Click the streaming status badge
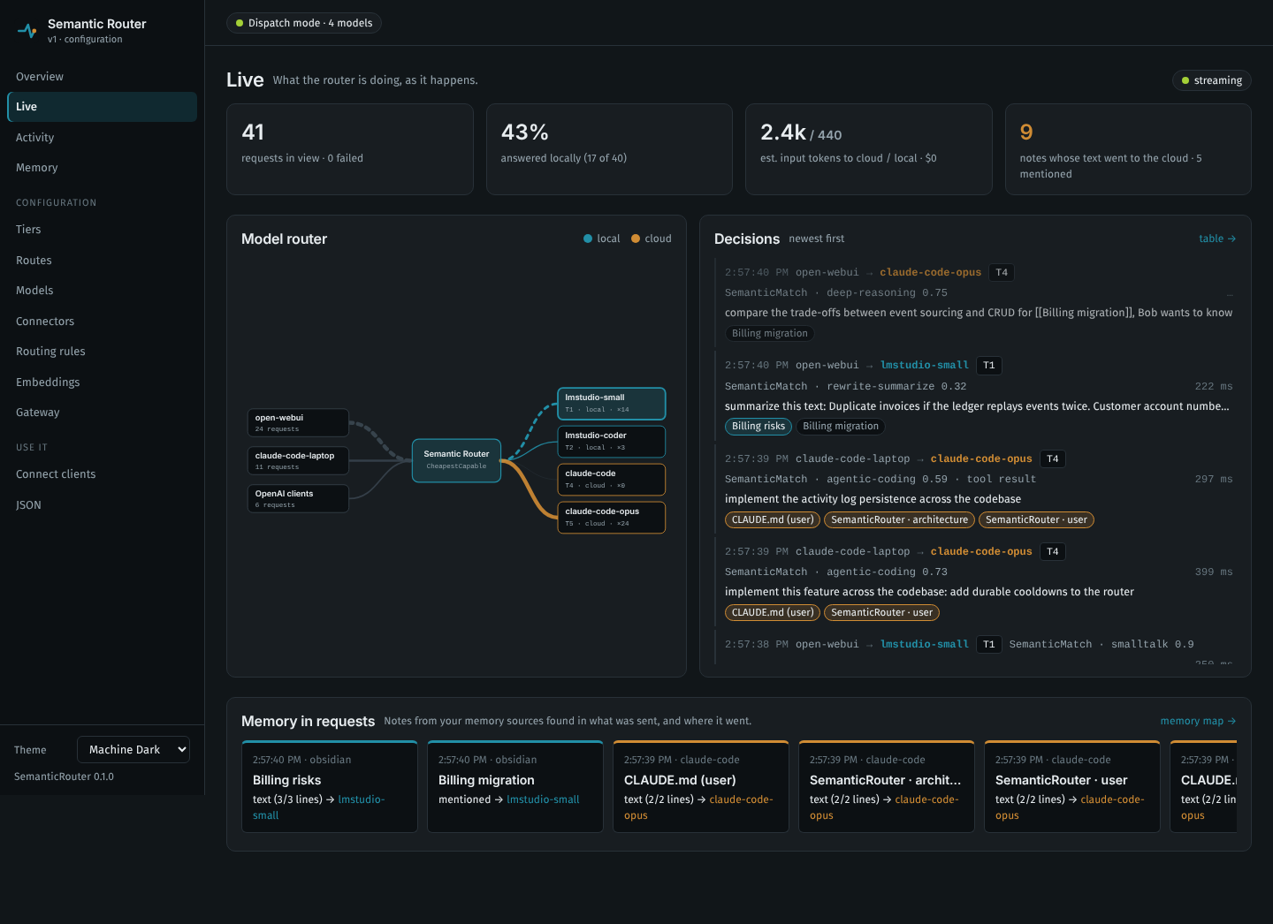The image size is (1273, 924). tap(1212, 80)
